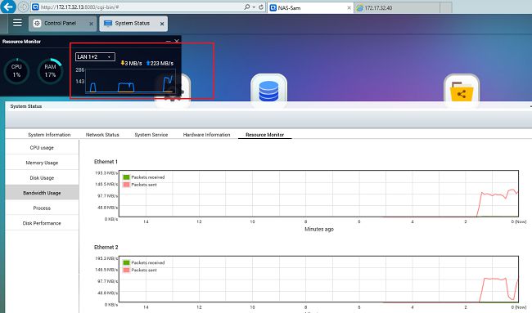
Task: Click the RAM usage gauge in Resource Monitor
Action: (50, 71)
